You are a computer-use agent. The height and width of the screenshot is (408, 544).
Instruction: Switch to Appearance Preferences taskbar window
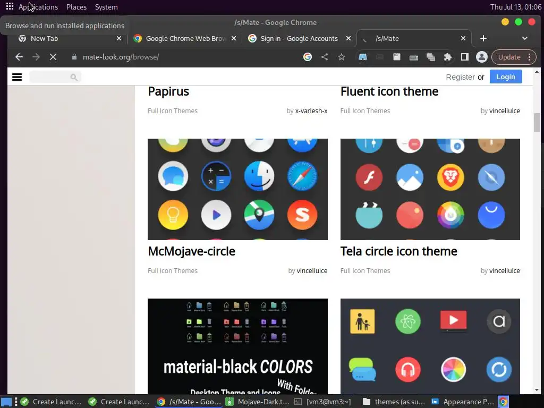coord(463,402)
